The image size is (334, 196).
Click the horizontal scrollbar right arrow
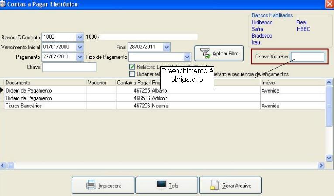coord(321,166)
